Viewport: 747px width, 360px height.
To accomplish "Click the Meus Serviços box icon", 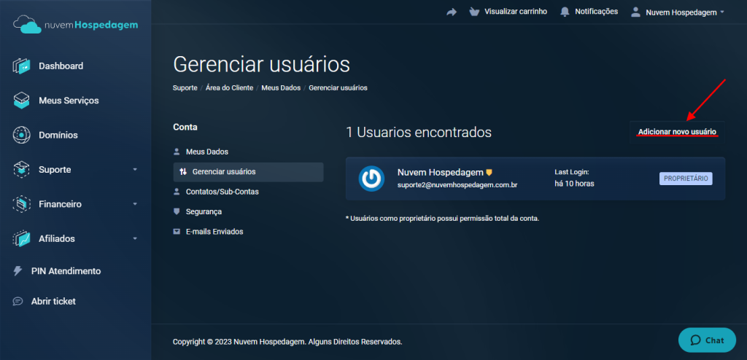I will point(22,101).
